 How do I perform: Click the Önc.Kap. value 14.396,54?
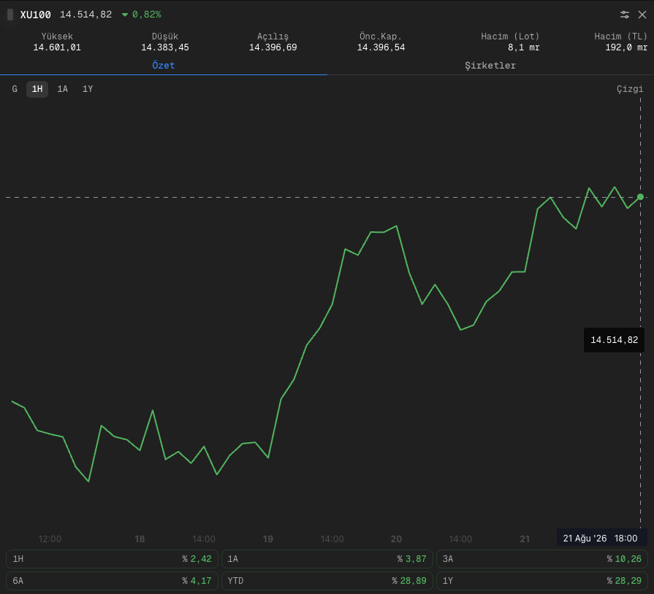pyautogui.click(x=381, y=47)
